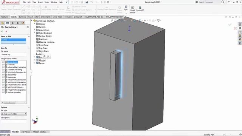Open File Explorer in task pane
The image size is (242, 136).
pyautogui.click(x=240, y=32)
